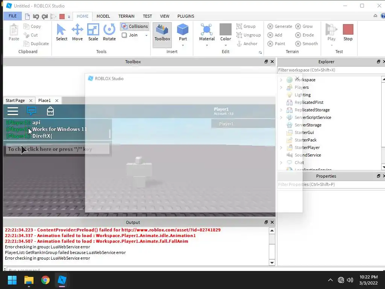Toggle the in-game chat bubble icon
Screen dimensions: 385x289
32,111
